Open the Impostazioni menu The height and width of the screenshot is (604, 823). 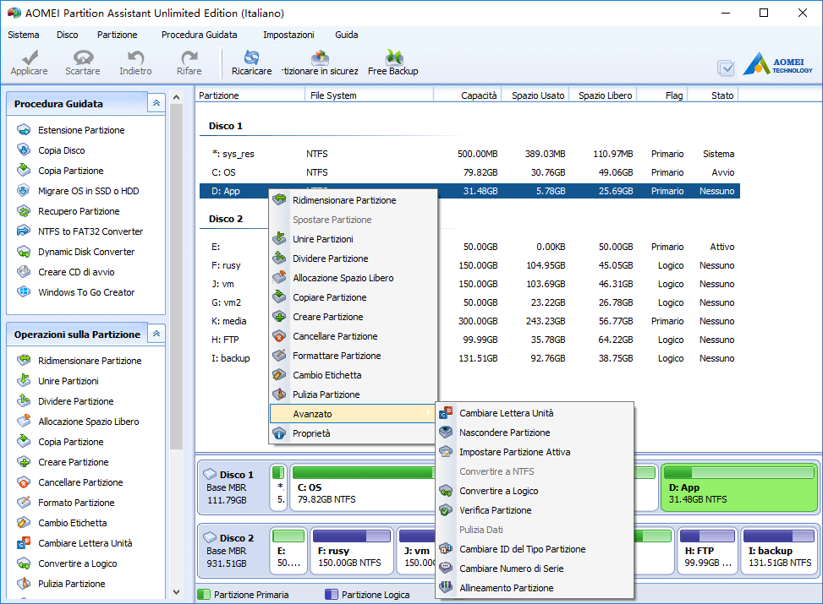click(x=288, y=35)
